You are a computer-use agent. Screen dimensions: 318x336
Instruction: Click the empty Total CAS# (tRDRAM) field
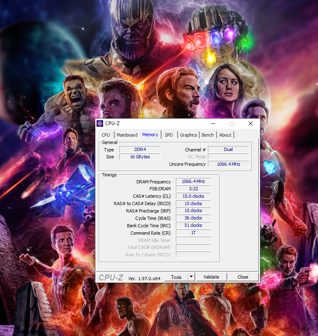[194, 247]
